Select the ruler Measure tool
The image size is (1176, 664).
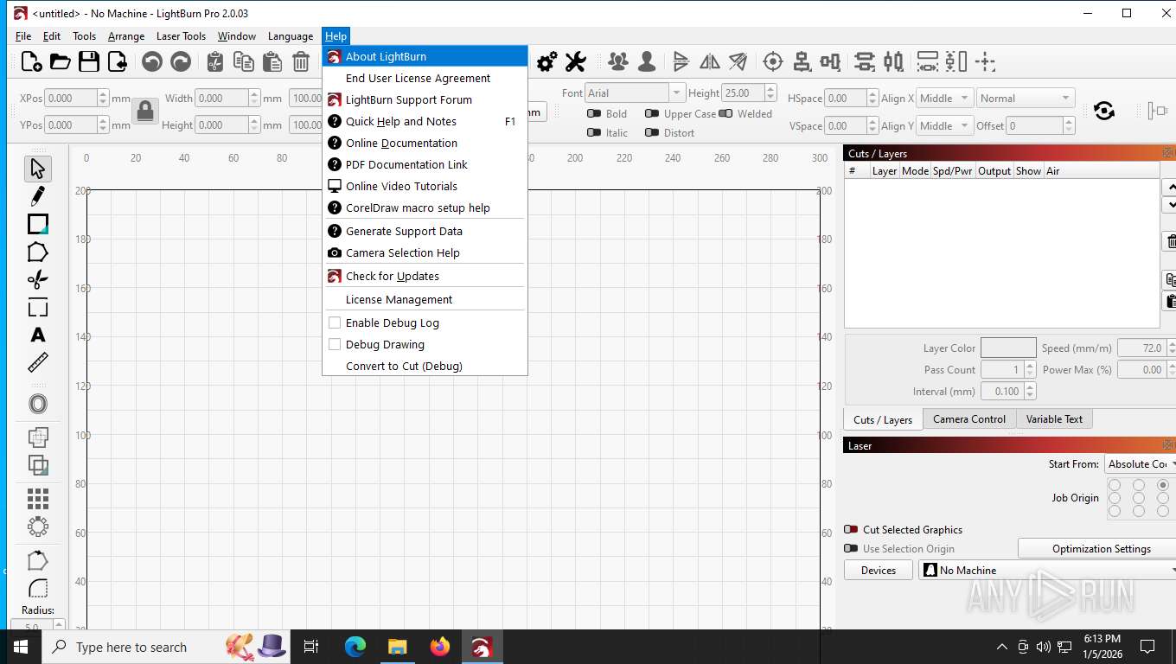(37, 362)
